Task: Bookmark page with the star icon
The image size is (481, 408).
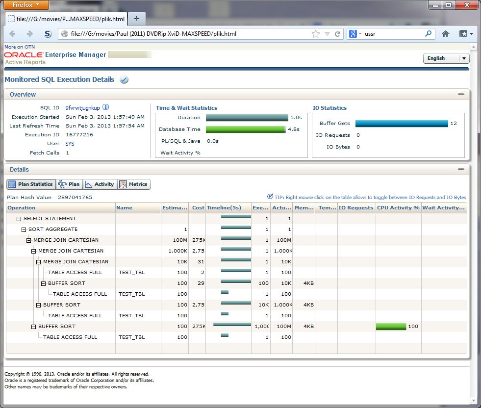Action: (316, 34)
